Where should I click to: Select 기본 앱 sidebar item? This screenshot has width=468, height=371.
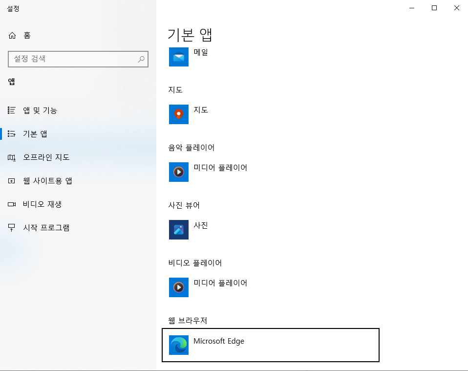[x=78, y=134]
